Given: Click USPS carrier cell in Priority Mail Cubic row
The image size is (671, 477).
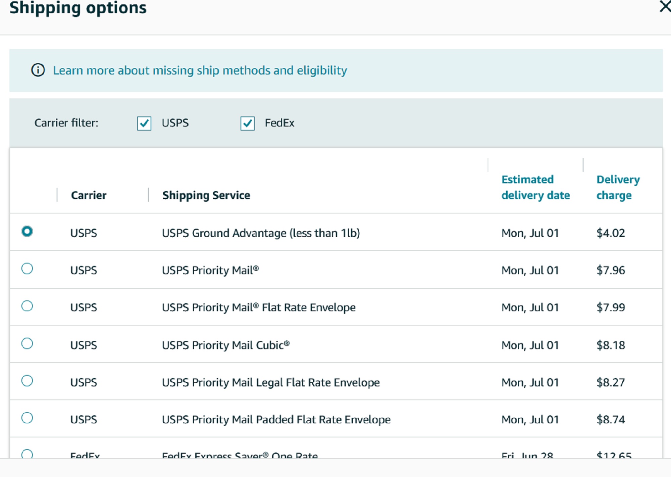Looking at the screenshot, I should click(x=84, y=345).
